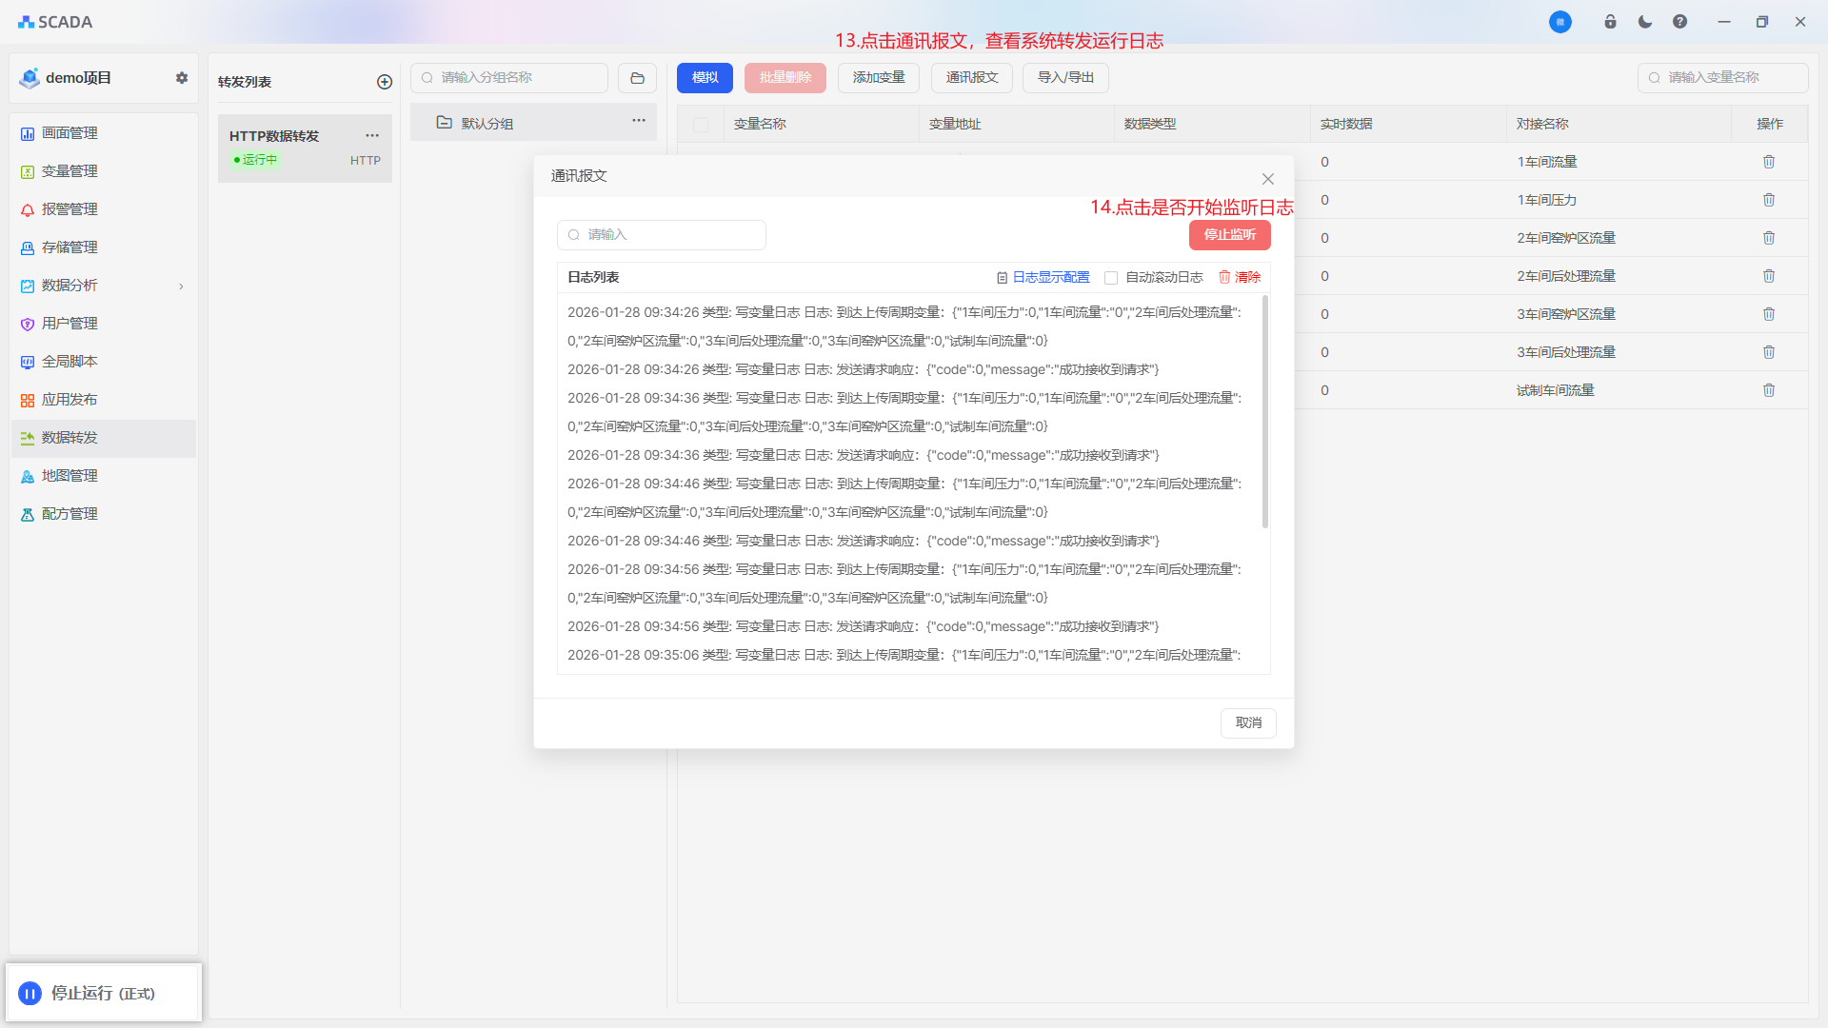The width and height of the screenshot is (1828, 1028).
Task: Open demo项目 settings gear icon
Action: (182, 78)
